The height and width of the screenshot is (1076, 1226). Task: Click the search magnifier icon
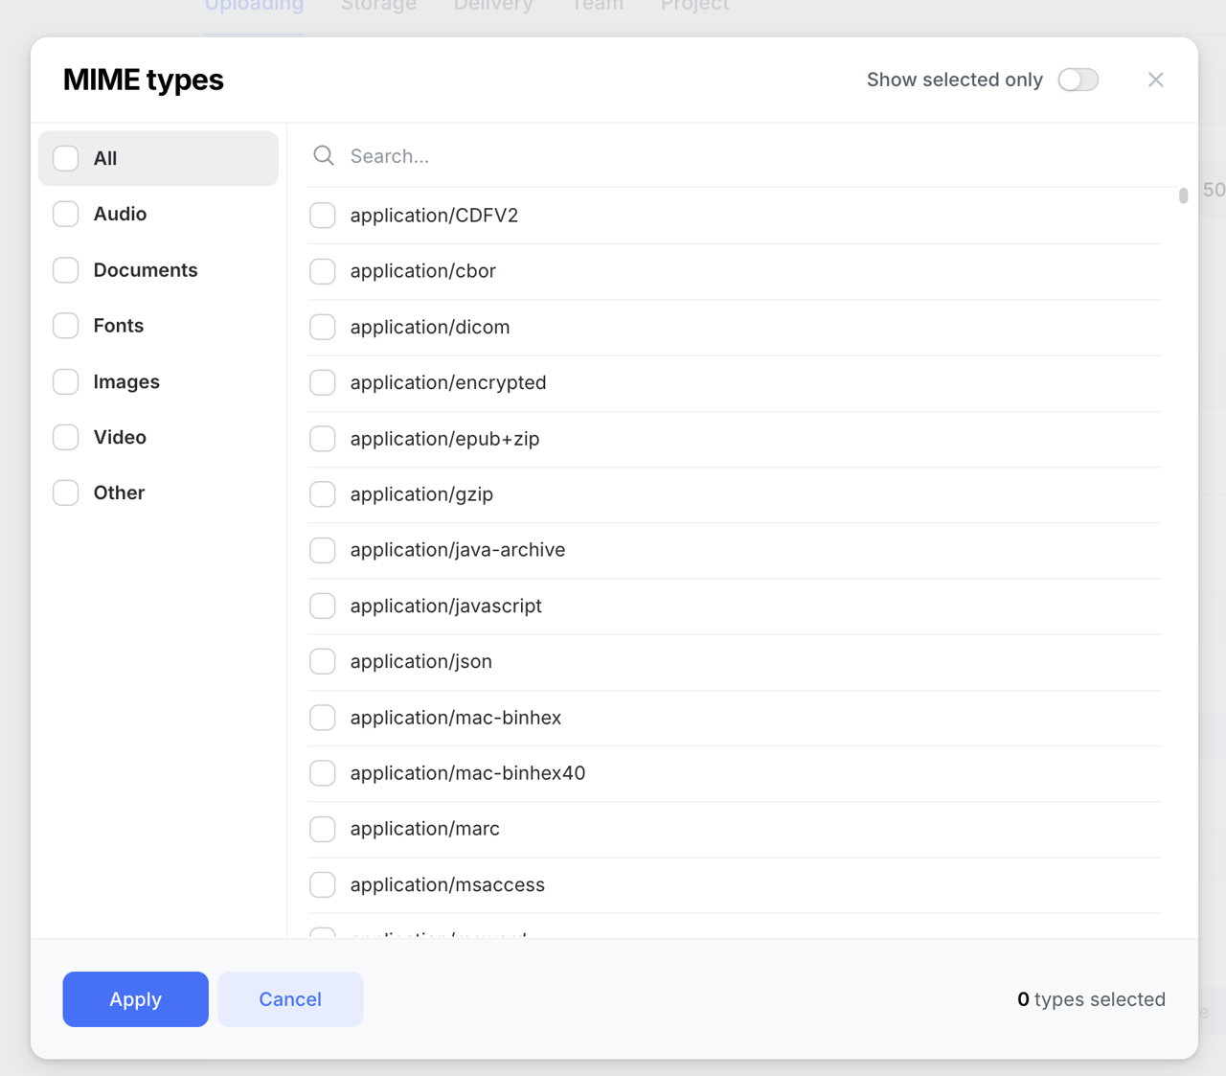[x=323, y=155]
